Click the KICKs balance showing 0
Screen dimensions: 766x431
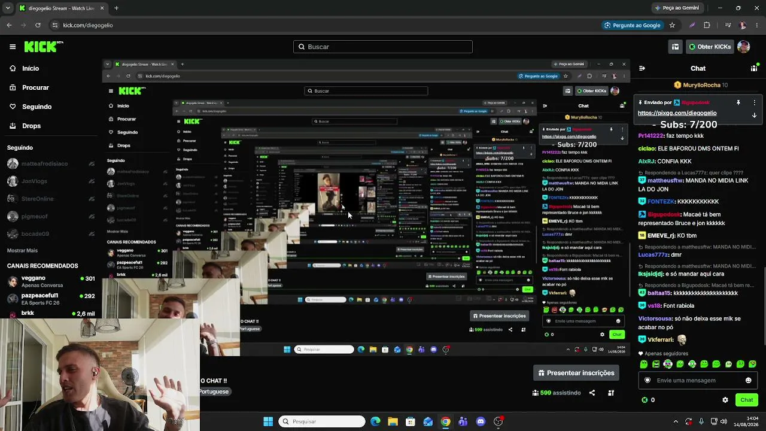coord(648,400)
